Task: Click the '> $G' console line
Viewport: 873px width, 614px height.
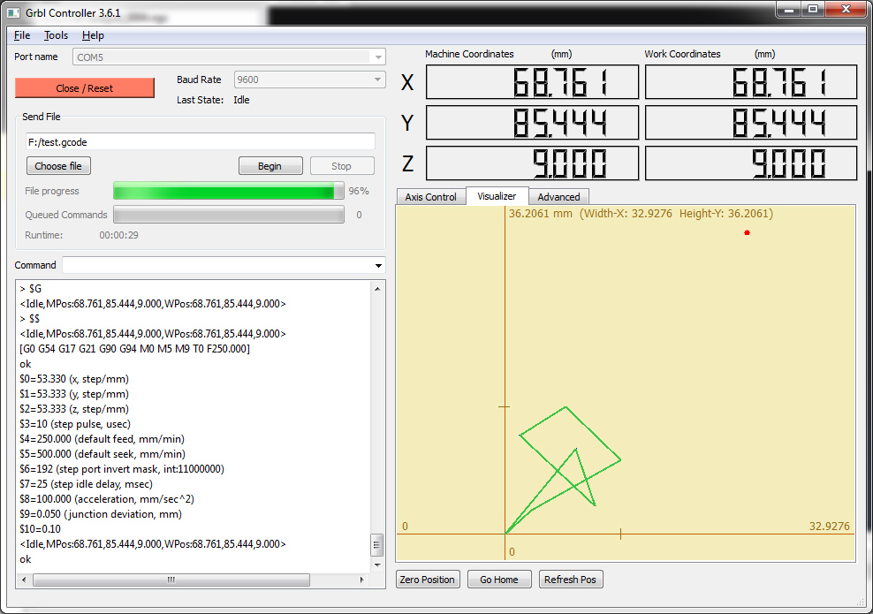Action: coord(31,289)
